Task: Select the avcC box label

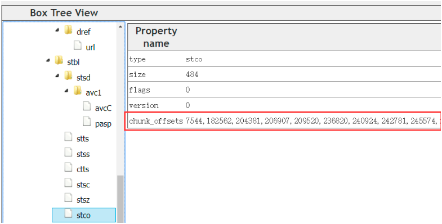Action: (x=103, y=108)
